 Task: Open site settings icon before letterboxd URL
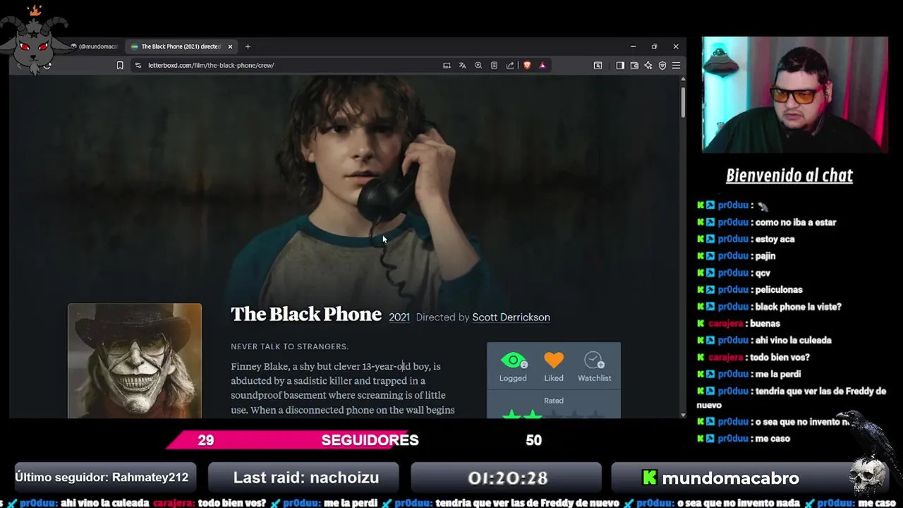tap(138, 66)
